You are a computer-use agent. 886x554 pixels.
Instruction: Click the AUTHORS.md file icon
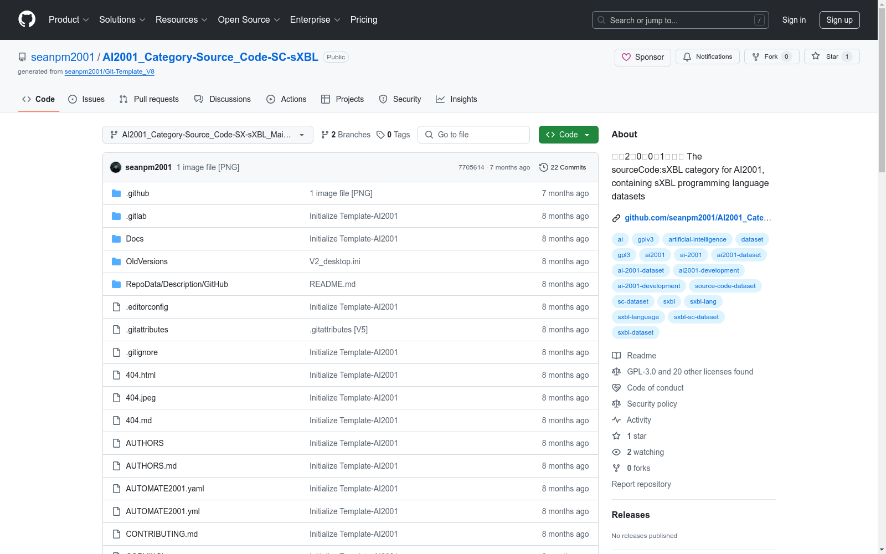click(x=116, y=466)
